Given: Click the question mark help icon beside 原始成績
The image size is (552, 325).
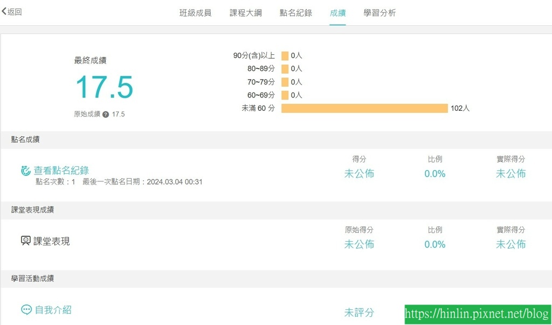Looking at the screenshot, I should pos(106,114).
